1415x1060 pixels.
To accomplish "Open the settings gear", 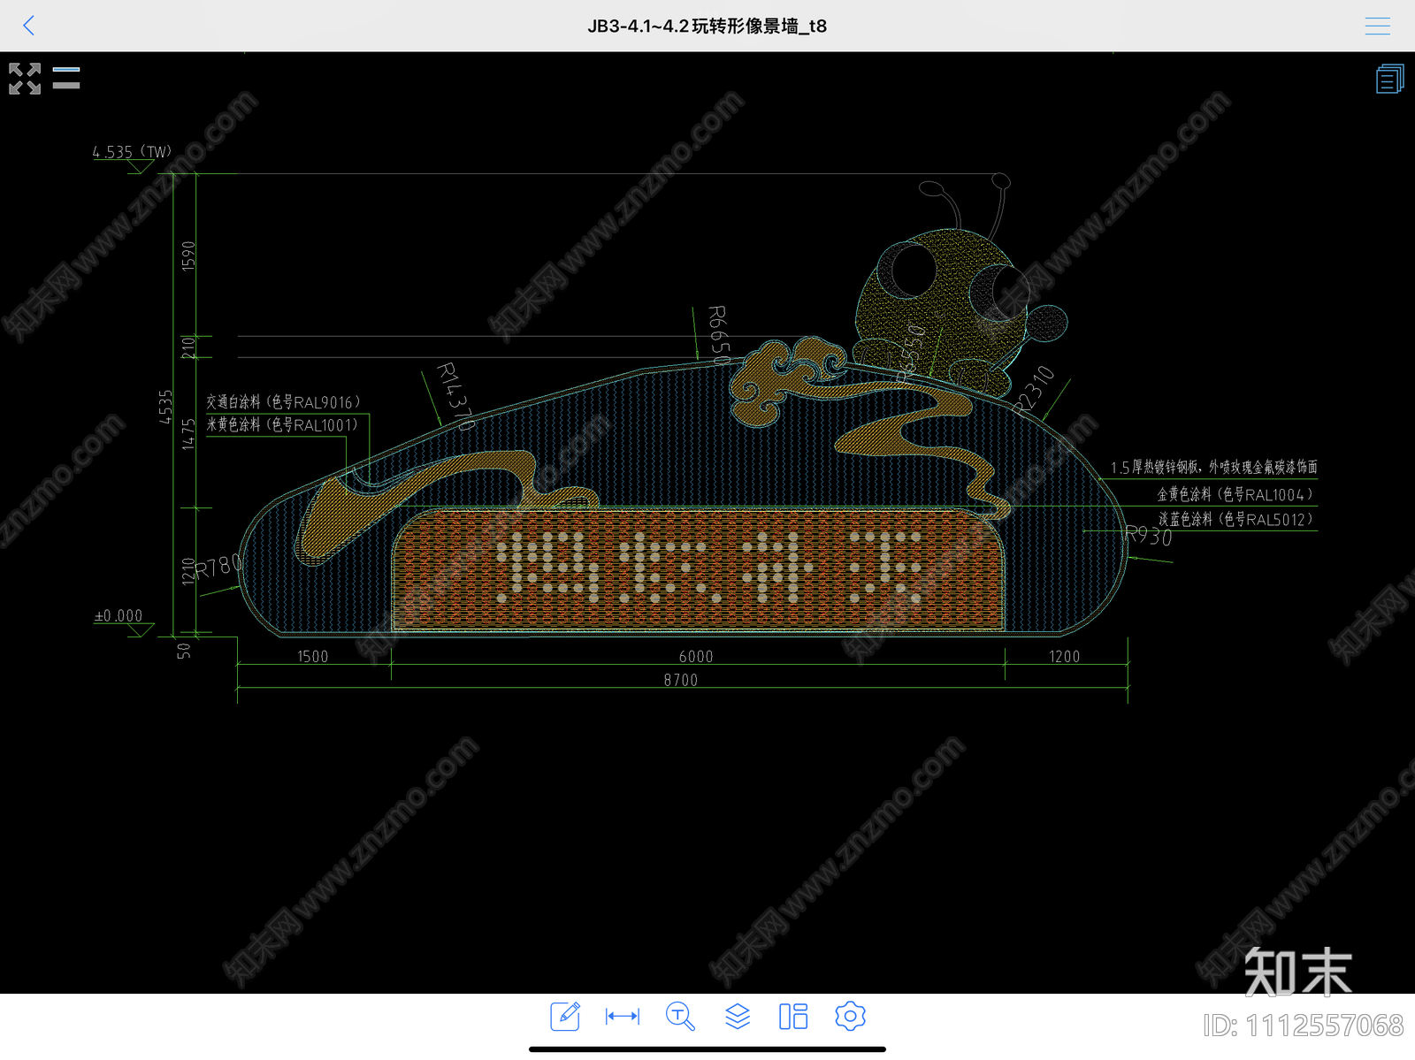I will (850, 1016).
